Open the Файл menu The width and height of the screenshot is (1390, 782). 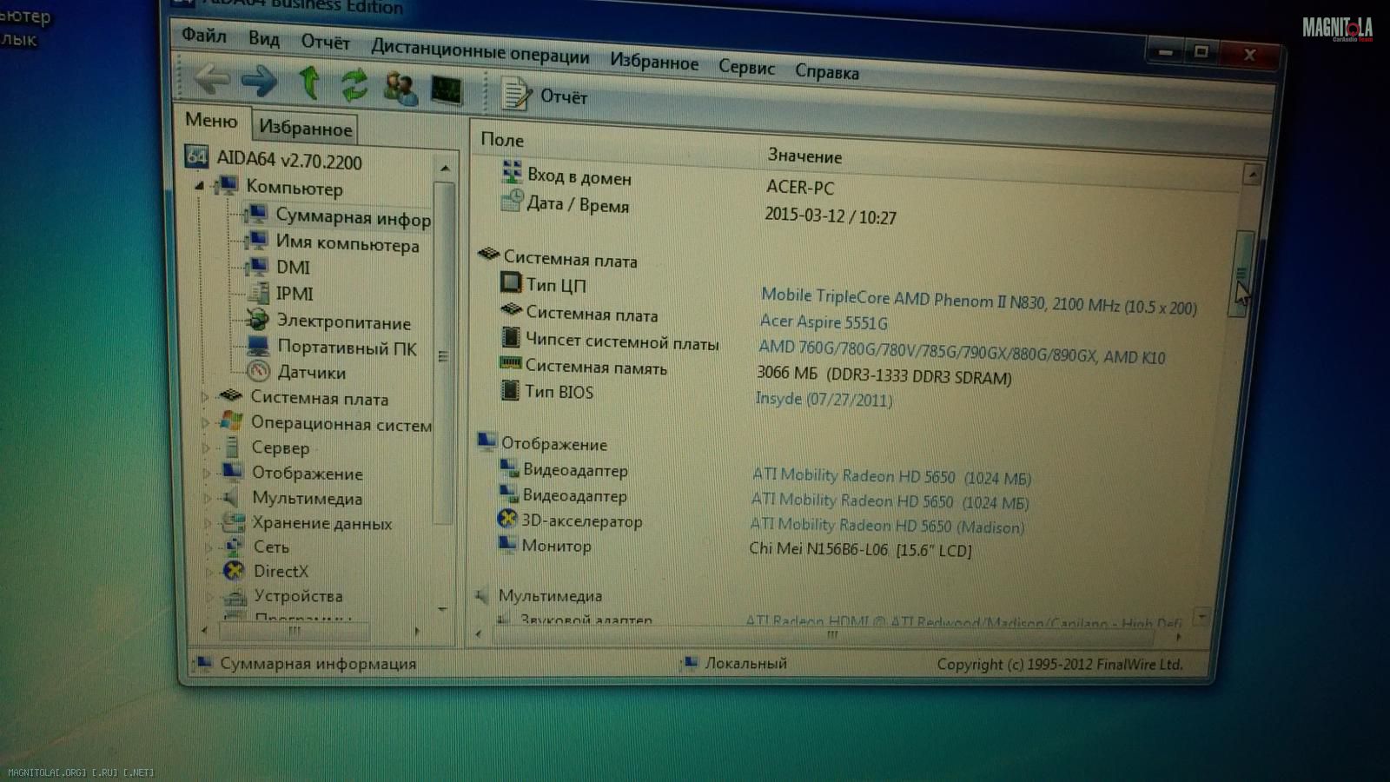click(x=204, y=36)
